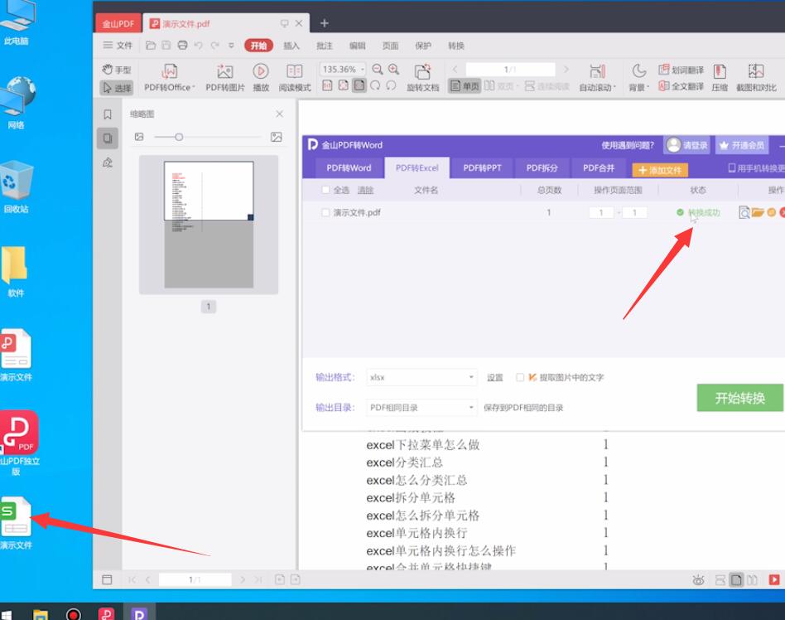Click 设置 settings link

[494, 377]
